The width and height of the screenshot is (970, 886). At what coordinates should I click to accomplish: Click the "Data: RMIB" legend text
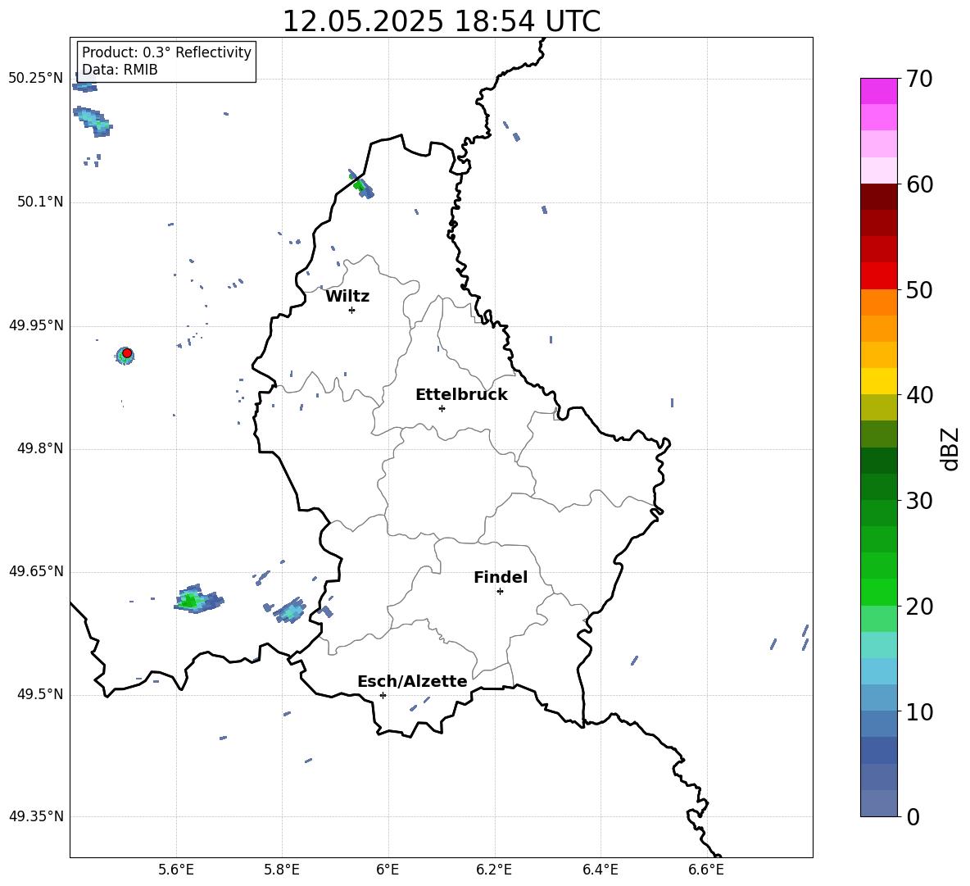(x=120, y=70)
